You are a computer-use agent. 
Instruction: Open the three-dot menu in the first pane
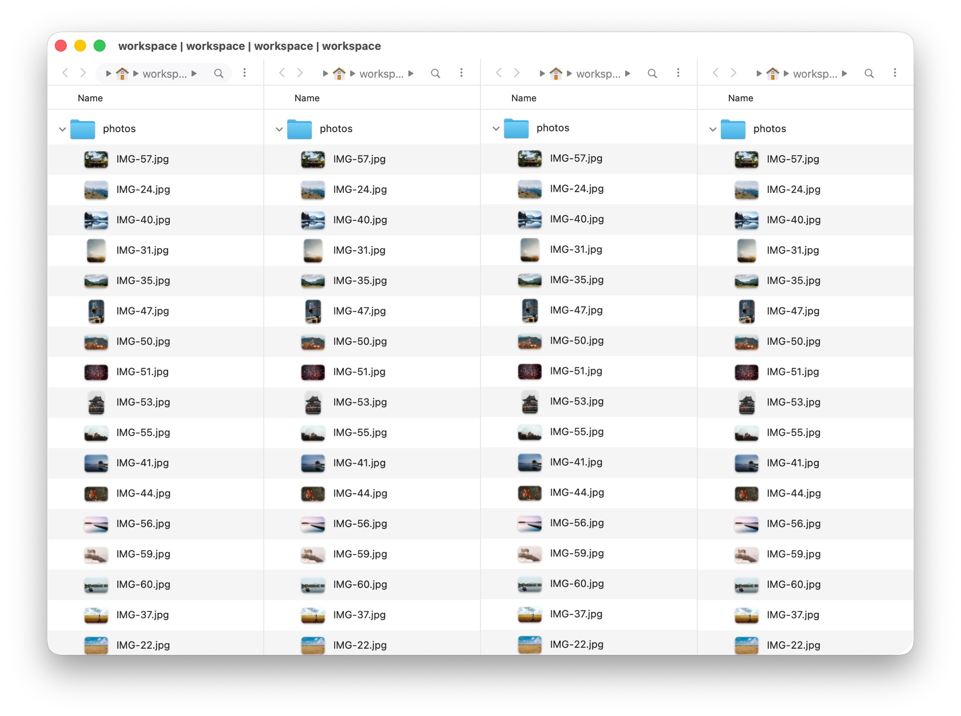pyautogui.click(x=245, y=73)
